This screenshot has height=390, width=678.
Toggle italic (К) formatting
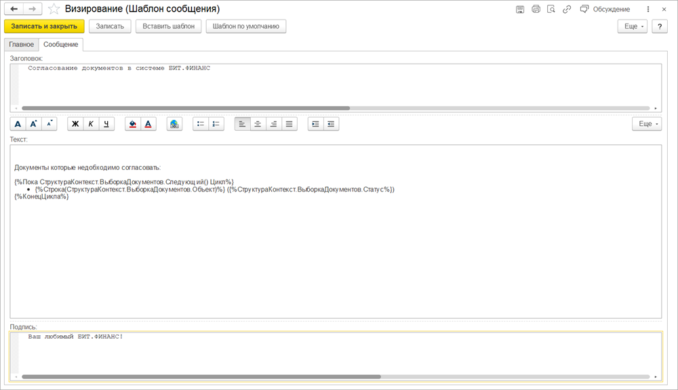(91, 124)
